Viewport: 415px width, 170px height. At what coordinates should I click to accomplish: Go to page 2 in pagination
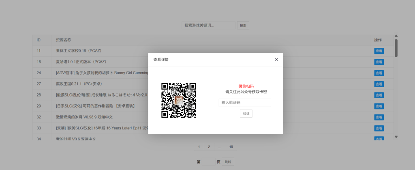pyautogui.click(x=209, y=147)
